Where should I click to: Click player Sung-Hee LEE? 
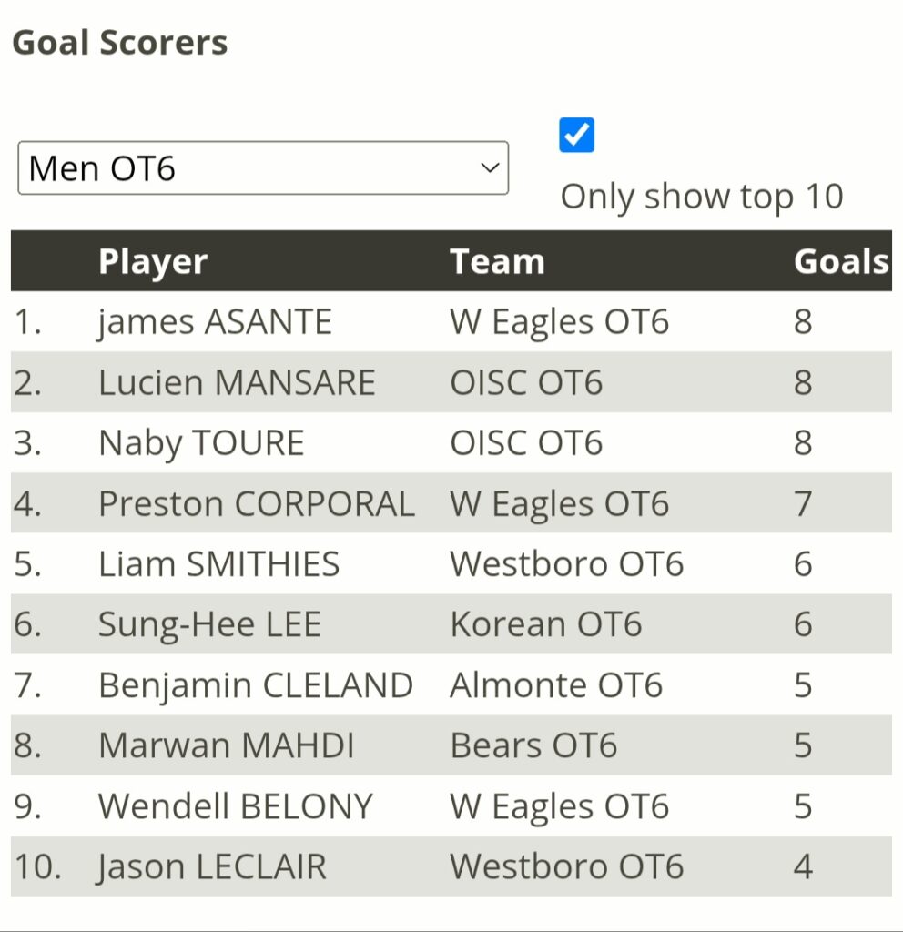tap(210, 625)
